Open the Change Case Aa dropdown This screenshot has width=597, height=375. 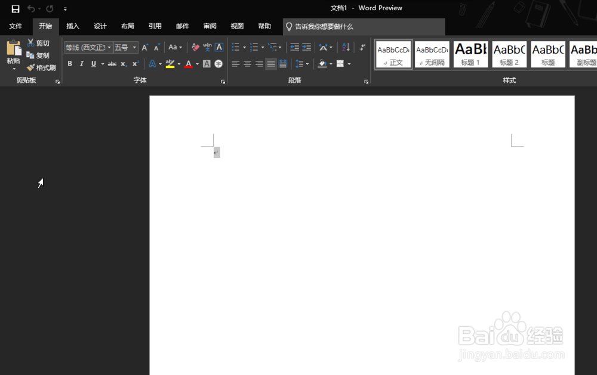[175, 47]
